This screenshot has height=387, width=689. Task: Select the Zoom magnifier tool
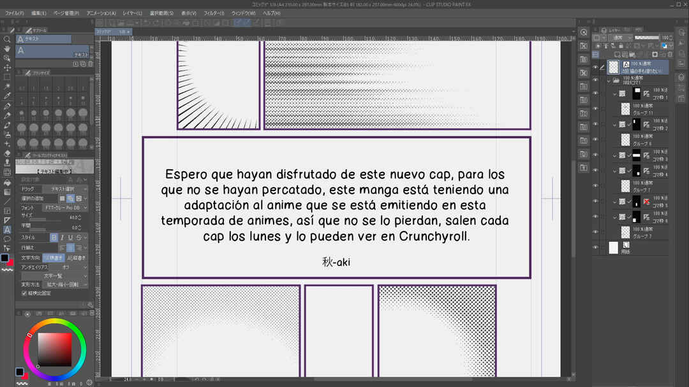pyautogui.click(x=7, y=39)
